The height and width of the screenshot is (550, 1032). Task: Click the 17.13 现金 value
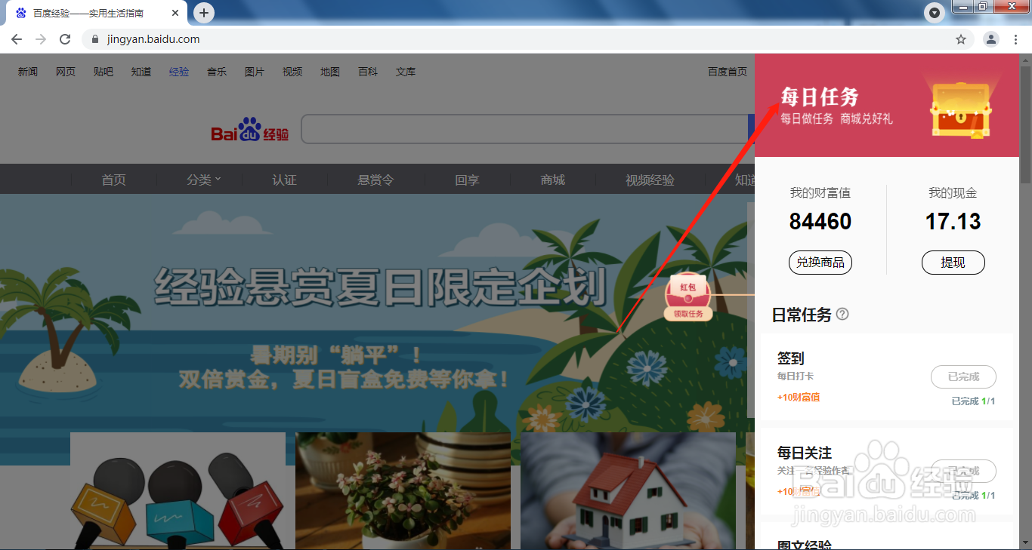pos(953,221)
